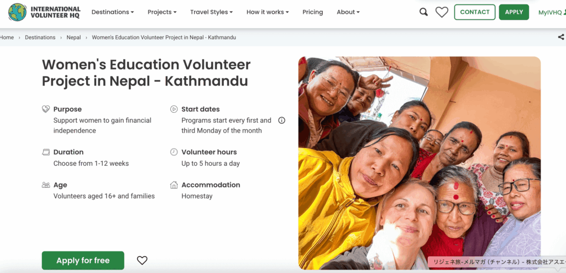Click the share icon near breadcrumb
The width and height of the screenshot is (566, 273).
[x=561, y=38]
